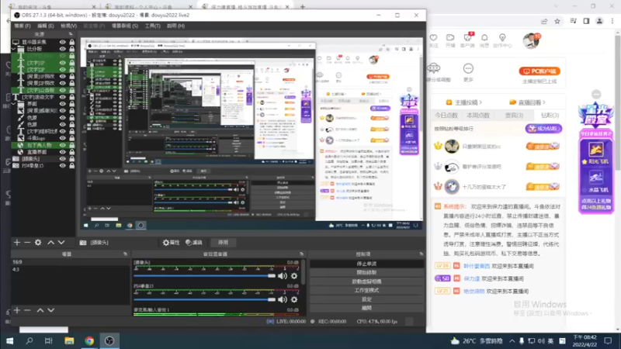Screen dimensions: 621x349
Task: Open 濾鏡 filters for the selected source
Action: (x=193, y=243)
